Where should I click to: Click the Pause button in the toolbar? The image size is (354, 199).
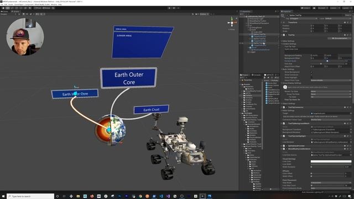[x=174, y=8]
